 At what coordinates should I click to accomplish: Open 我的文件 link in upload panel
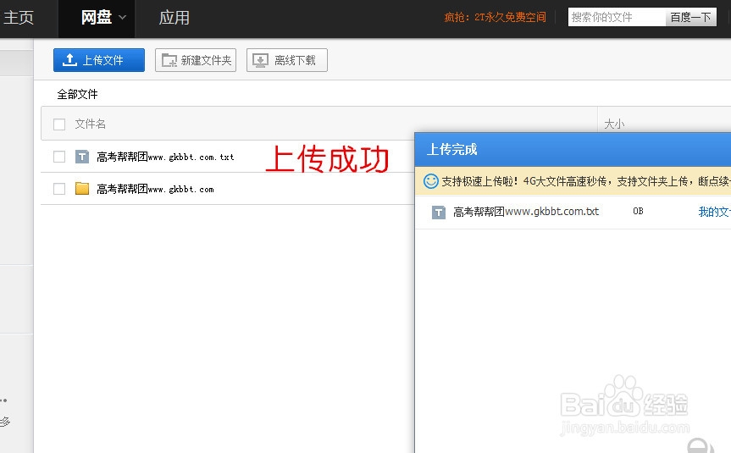[713, 212]
